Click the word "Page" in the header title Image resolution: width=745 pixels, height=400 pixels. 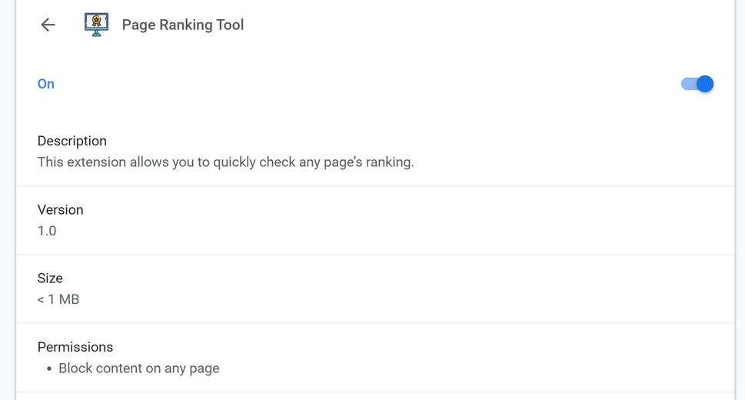(x=138, y=25)
